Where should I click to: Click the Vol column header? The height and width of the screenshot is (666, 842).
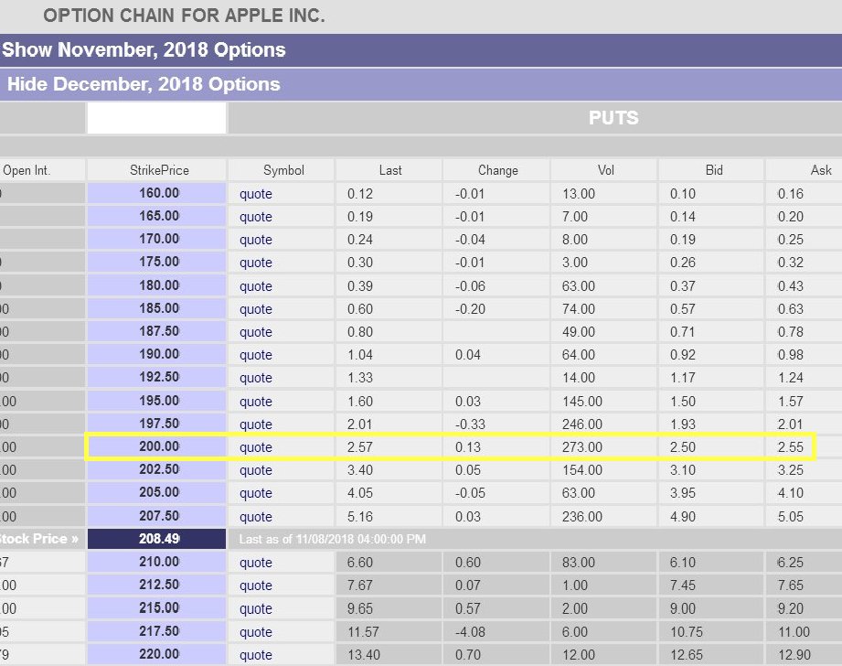[x=606, y=170]
